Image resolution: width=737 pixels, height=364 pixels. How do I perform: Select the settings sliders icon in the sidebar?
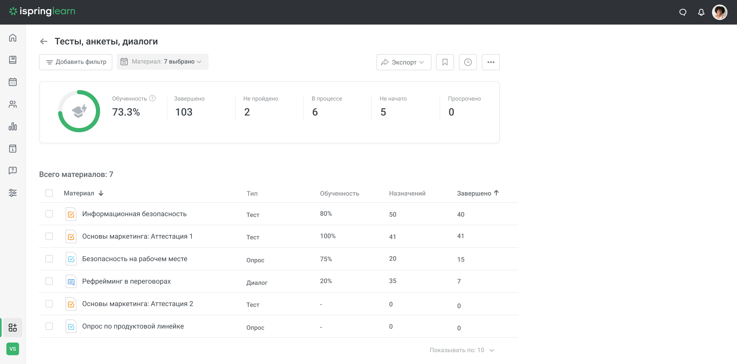(13, 193)
